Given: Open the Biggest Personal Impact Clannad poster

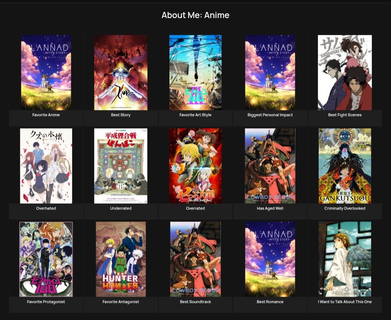Looking at the screenshot, I should pyautogui.click(x=270, y=72).
